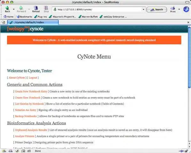Image resolution: width=191 pixels, height=153 pixels.
Task: Open Create New Notebook Entry link
Action: [31, 91]
